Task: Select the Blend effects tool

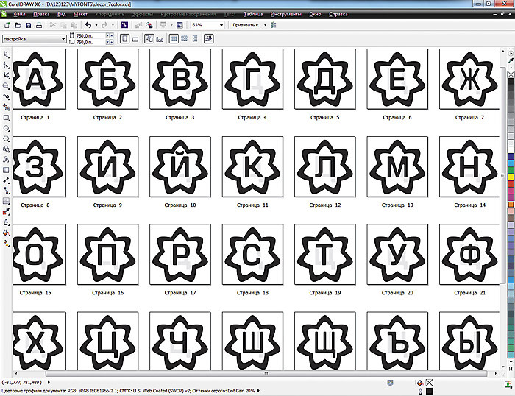Action: point(6,202)
